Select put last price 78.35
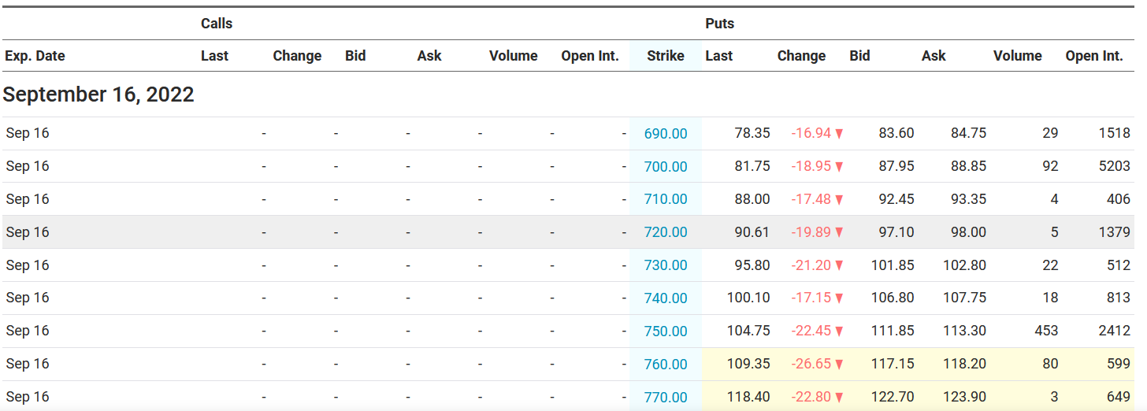1147x411 pixels. point(752,133)
